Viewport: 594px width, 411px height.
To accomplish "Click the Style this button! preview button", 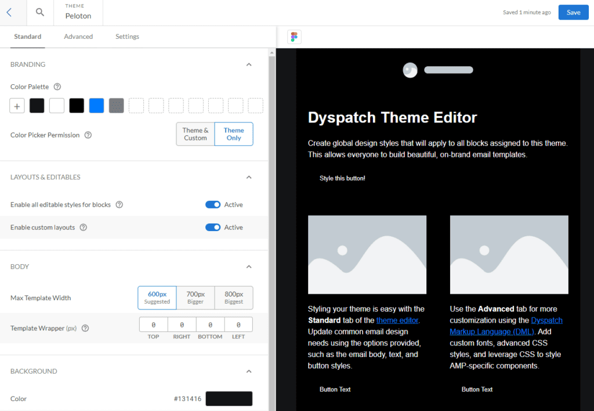I will (x=342, y=178).
